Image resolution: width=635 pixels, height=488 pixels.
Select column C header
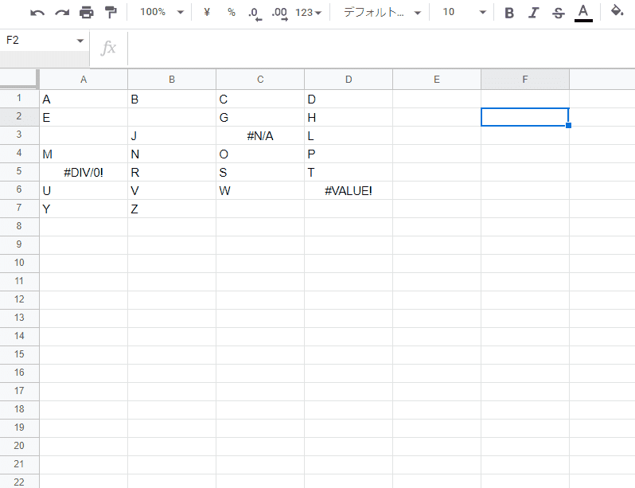pyautogui.click(x=260, y=80)
